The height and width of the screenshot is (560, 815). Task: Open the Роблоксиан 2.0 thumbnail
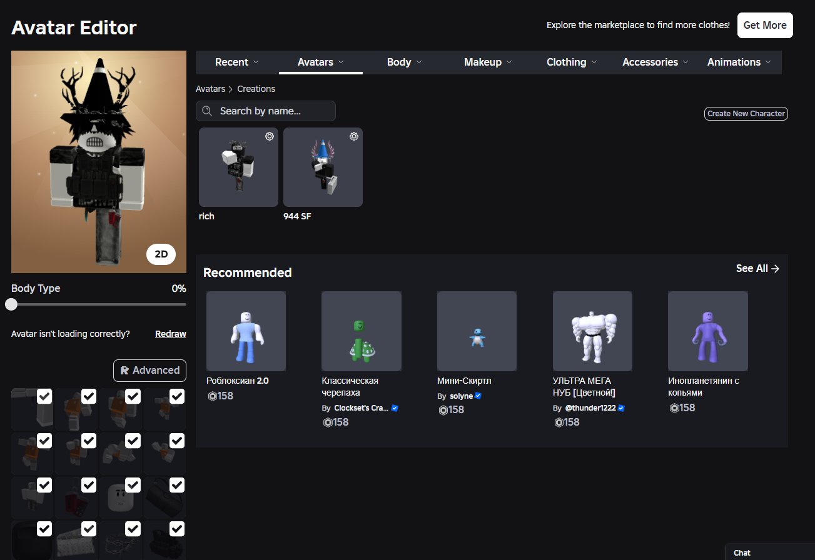(x=246, y=331)
